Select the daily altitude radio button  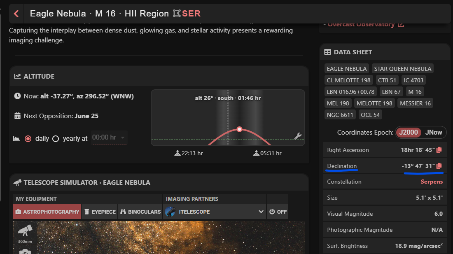(x=28, y=139)
